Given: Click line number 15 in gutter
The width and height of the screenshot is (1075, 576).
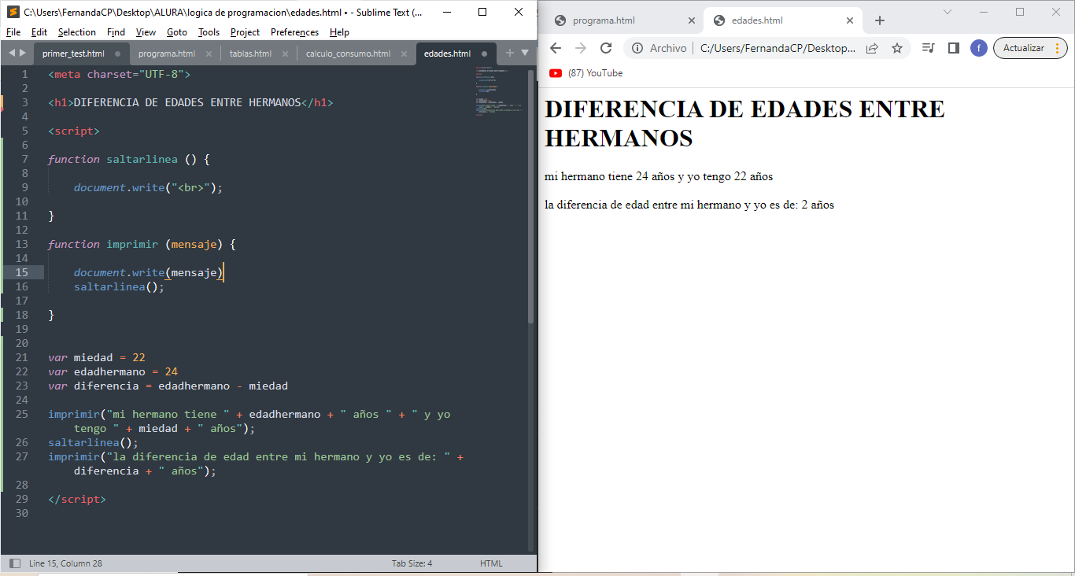Looking at the screenshot, I should (x=22, y=272).
